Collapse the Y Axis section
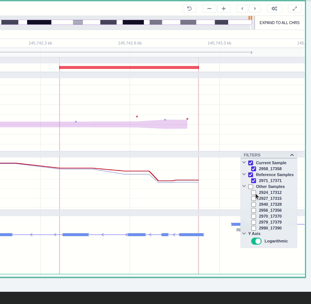 [244, 234]
